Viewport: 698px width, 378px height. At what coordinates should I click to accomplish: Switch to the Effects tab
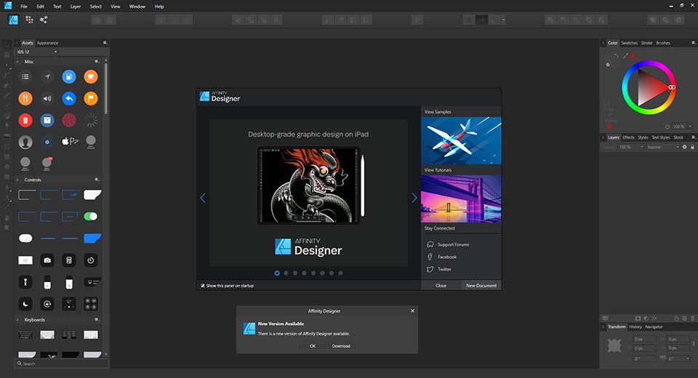tap(628, 137)
